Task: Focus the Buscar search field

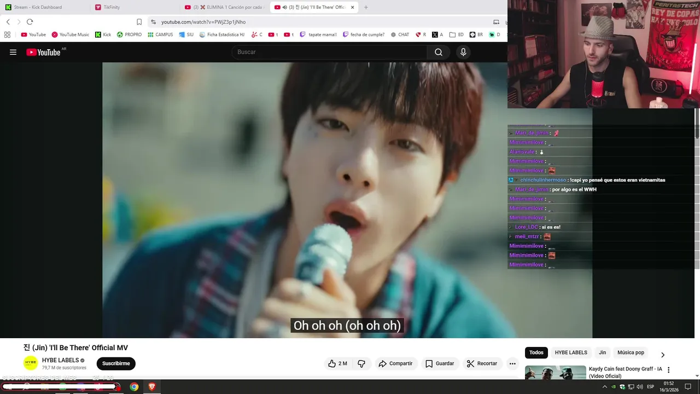Action: (x=329, y=52)
